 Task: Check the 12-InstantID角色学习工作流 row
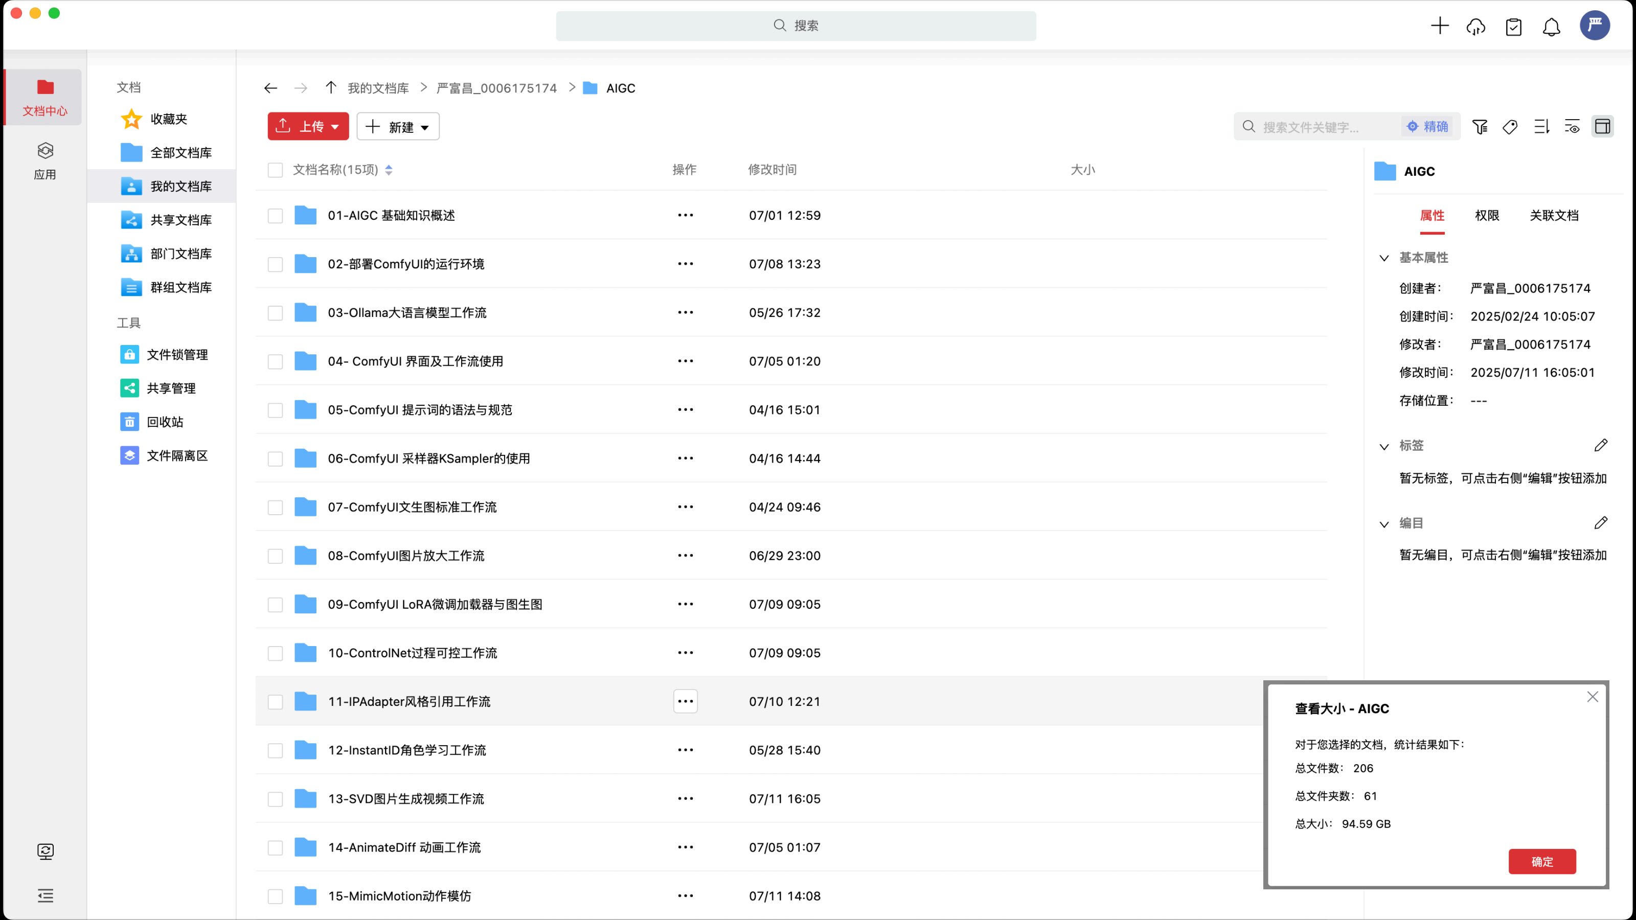coord(275,750)
